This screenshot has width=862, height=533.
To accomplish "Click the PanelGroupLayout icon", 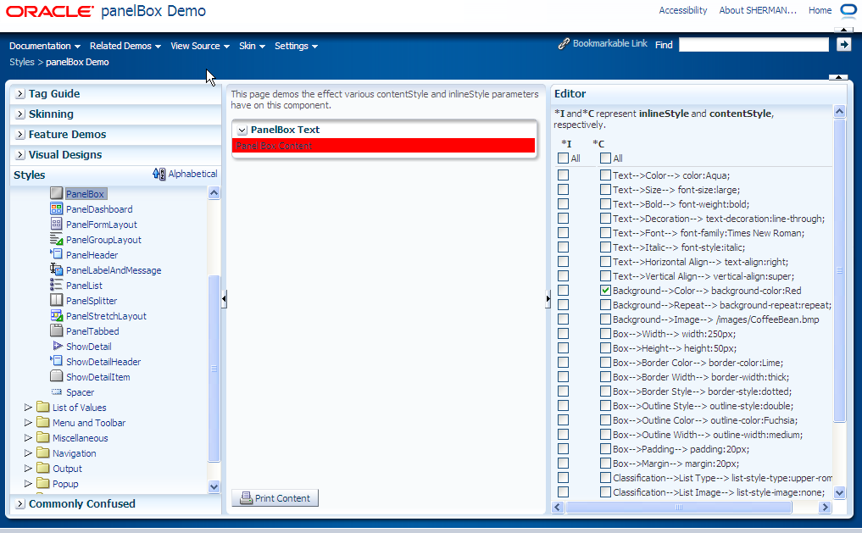I will pos(56,239).
